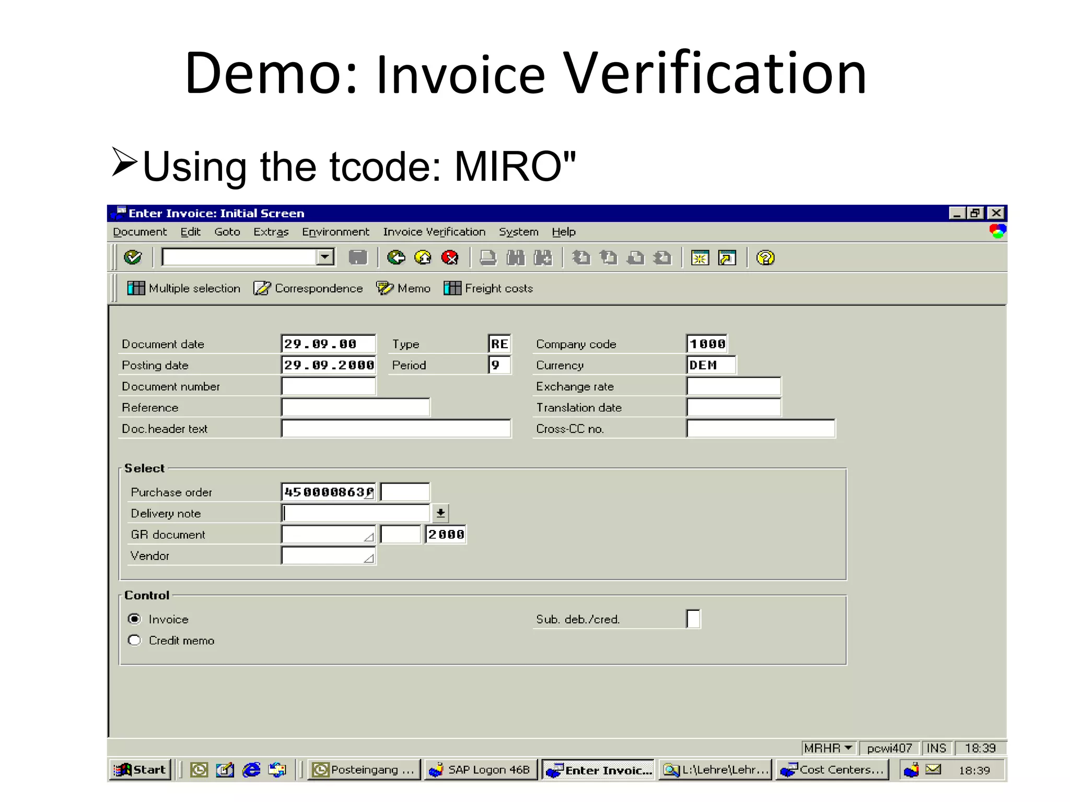Screen dimensions: 1070x802
Task: Open the Invoice Verification menu
Action: [434, 232]
